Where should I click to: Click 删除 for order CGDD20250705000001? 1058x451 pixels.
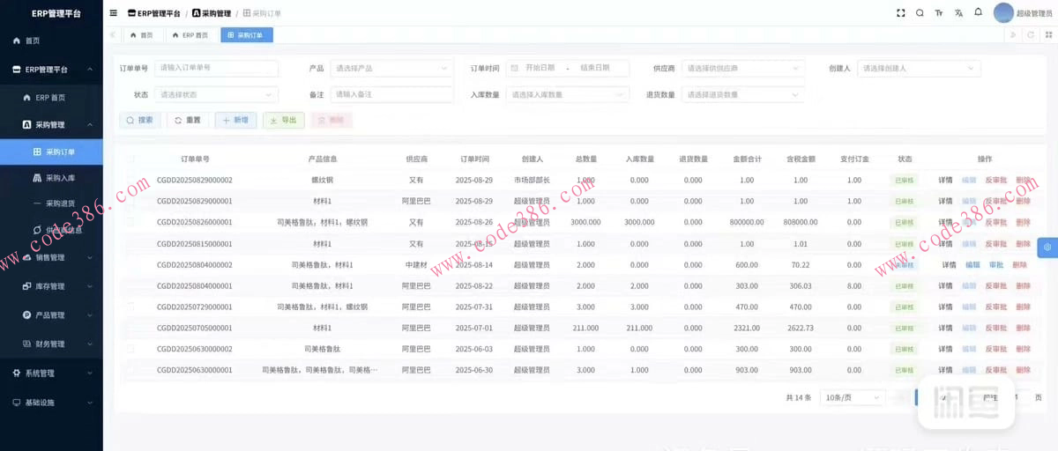(x=1023, y=328)
